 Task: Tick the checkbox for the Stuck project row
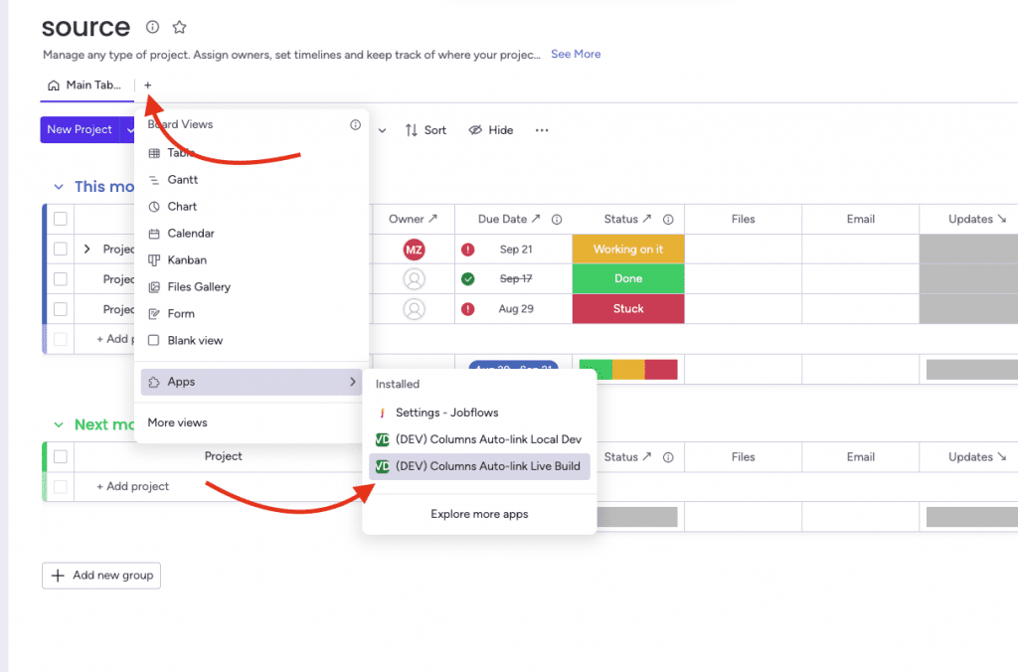pyautogui.click(x=61, y=309)
